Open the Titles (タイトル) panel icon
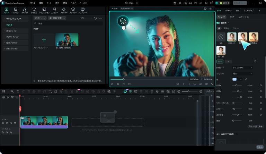The height and width of the screenshot is (154, 266). point(34,10)
